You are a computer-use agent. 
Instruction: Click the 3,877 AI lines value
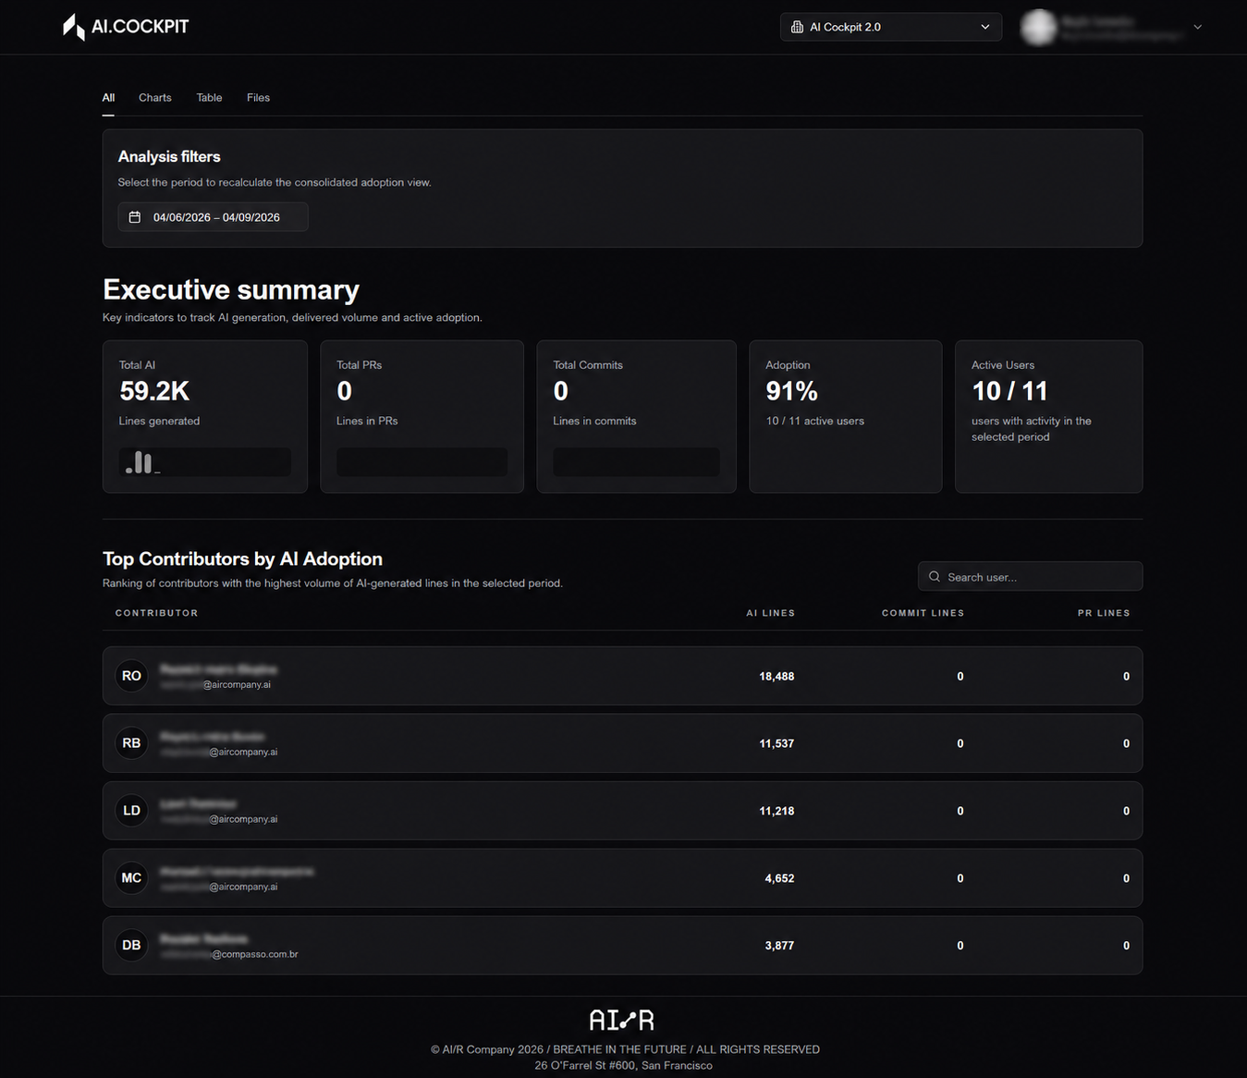pyautogui.click(x=779, y=947)
